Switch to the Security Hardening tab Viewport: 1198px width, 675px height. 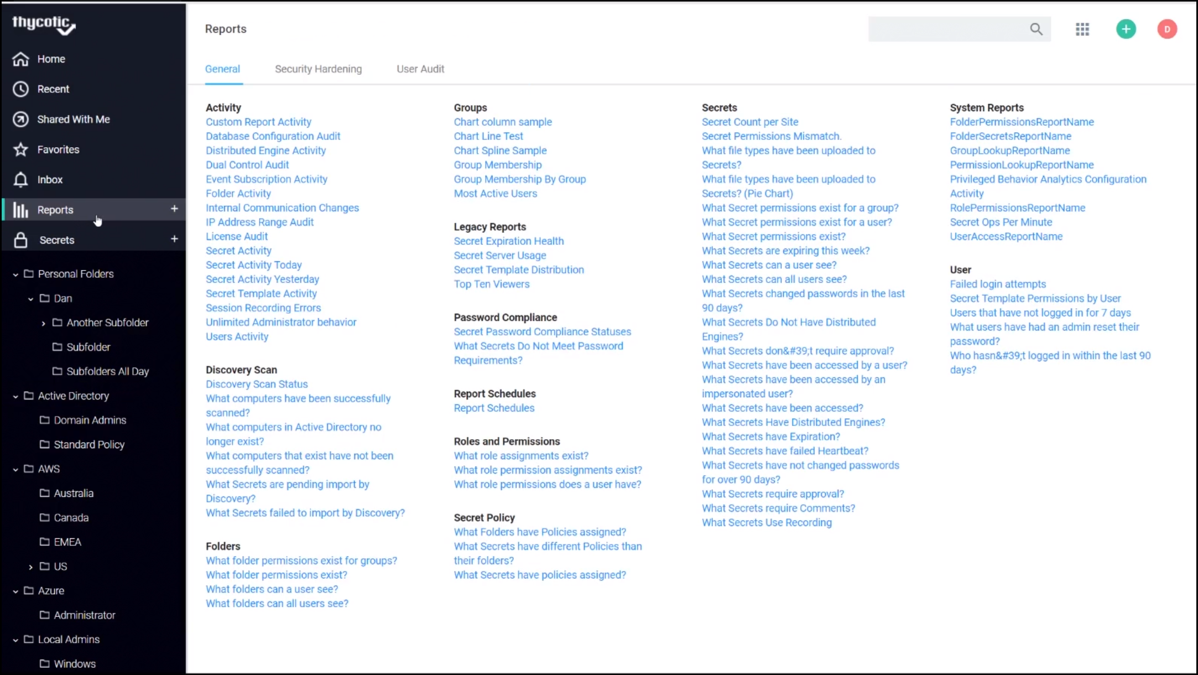(x=318, y=69)
